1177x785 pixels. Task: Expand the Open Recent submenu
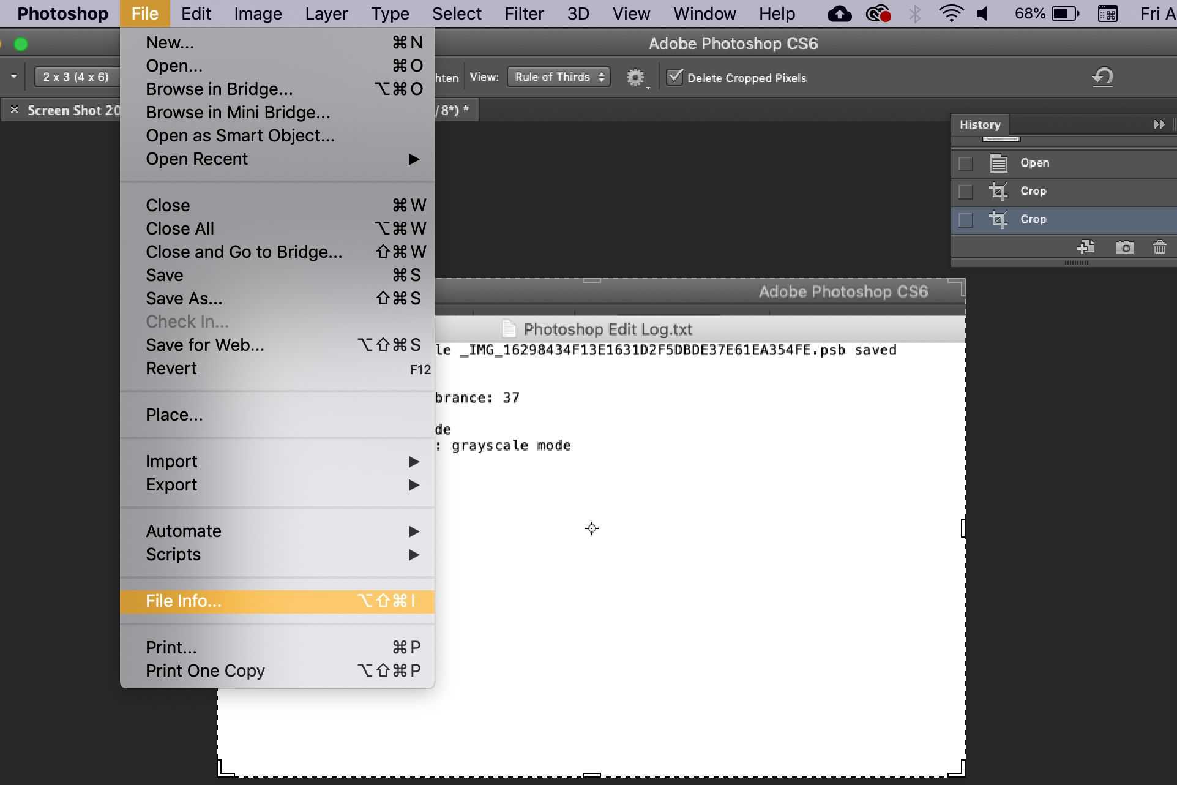[277, 159]
